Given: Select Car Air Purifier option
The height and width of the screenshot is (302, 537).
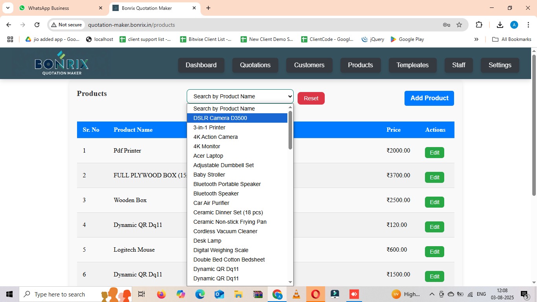Looking at the screenshot, I should point(237,203).
